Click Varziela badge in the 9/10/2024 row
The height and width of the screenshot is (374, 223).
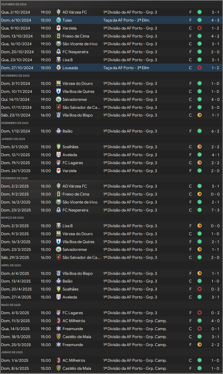58,28
